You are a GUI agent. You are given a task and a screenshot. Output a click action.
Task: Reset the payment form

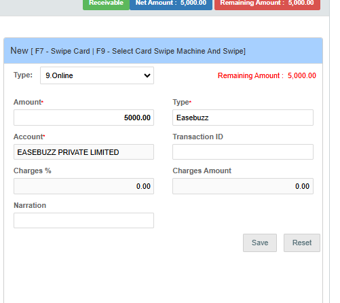302,243
